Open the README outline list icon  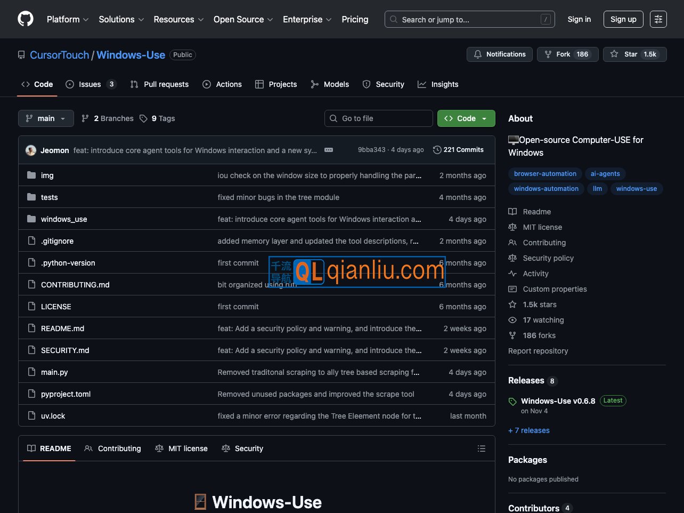coord(481,448)
